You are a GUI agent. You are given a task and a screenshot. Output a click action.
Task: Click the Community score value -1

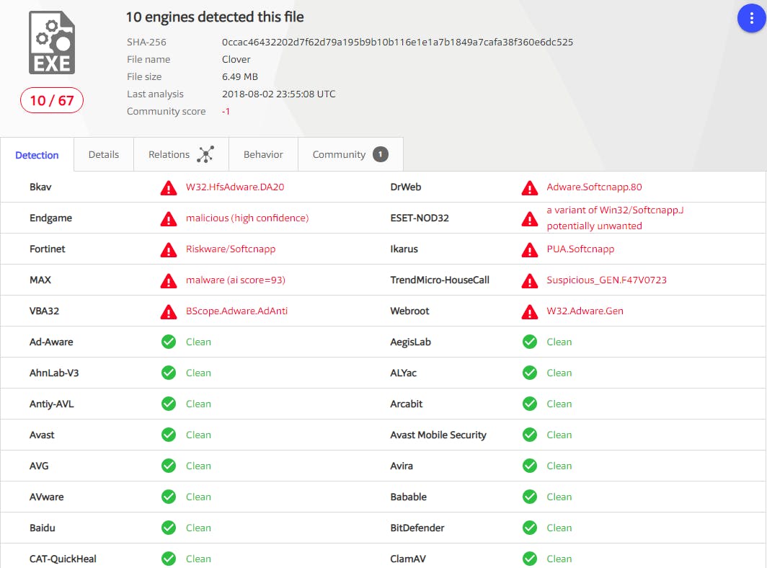click(x=226, y=111)
